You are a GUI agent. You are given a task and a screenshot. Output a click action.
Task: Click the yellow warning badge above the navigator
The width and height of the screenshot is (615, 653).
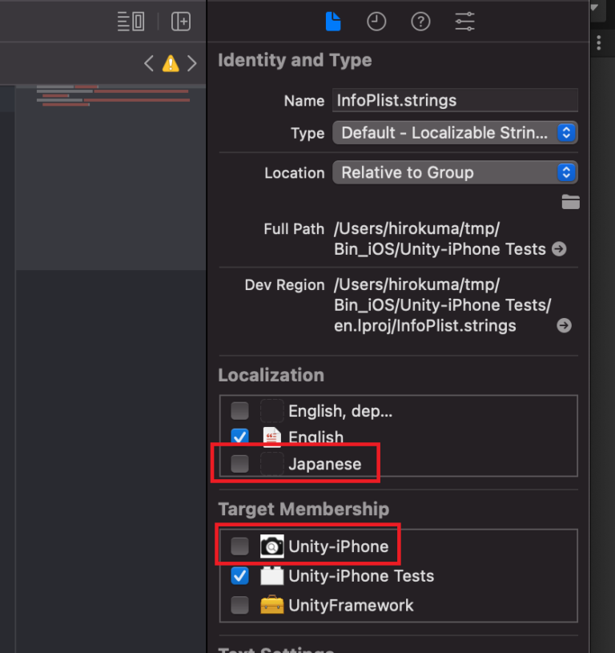tap(170, 63)
